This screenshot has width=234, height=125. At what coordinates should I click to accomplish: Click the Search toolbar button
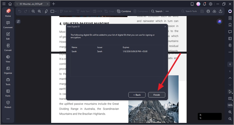pyautogui.click(x=157, y=11)
